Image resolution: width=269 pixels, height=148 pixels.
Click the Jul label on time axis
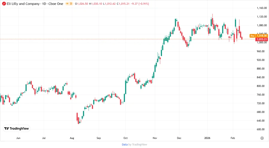44,138
